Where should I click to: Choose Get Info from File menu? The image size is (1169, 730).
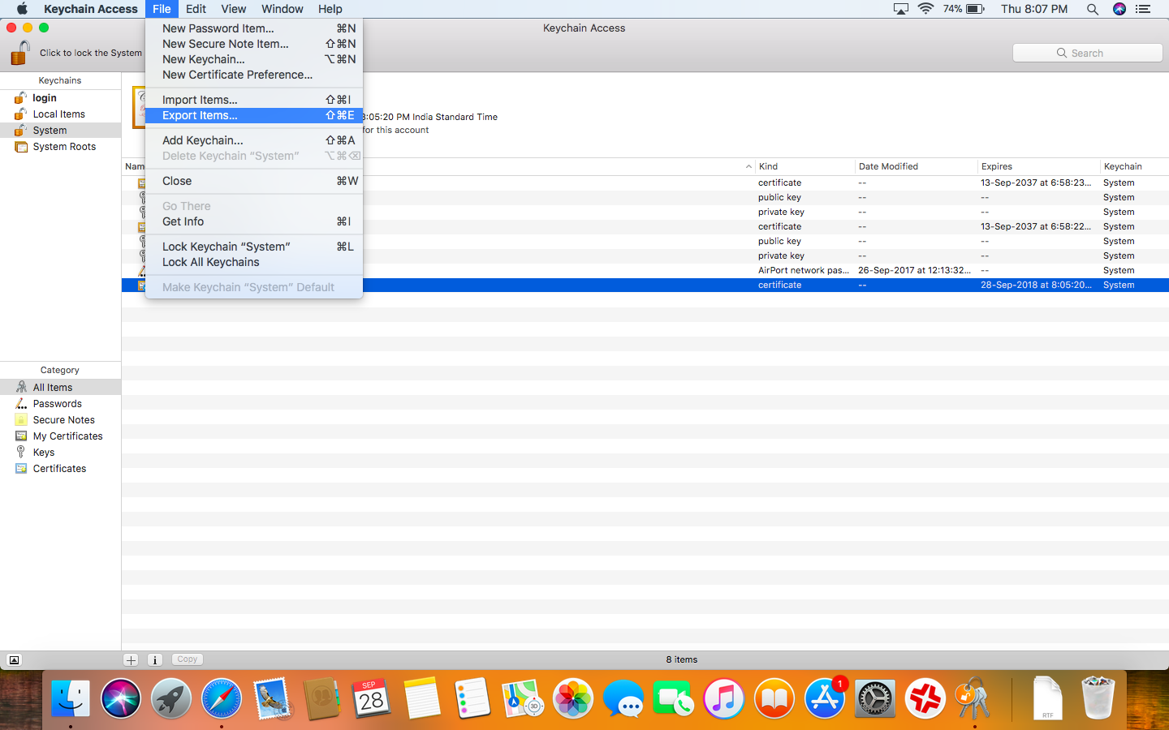tap(254, 221)
